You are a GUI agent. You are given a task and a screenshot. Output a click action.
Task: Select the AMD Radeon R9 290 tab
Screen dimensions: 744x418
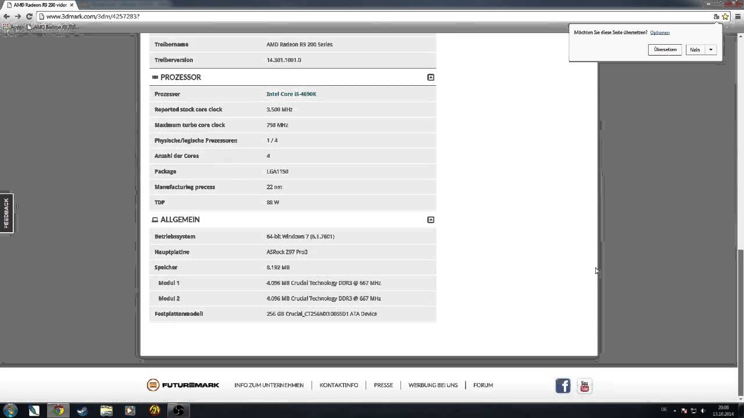[x=38, y=5]
